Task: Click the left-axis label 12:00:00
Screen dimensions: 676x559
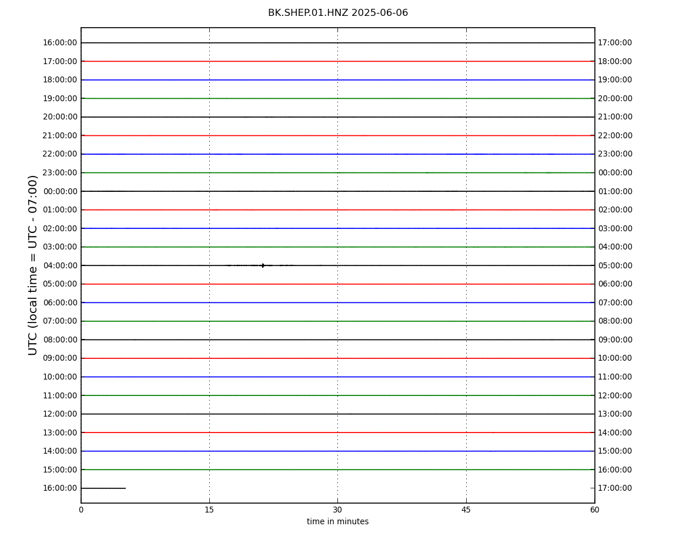Action: point(60,414)
